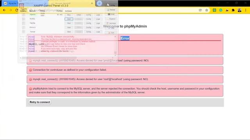Click the browser forward arrow
Image resolution: width=250 pixels, height=140 pixels.
(11, 10)
